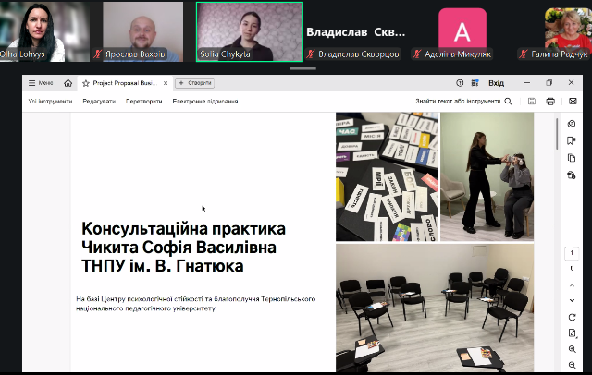
Task: Open the layers or attachments icon in right panel
Action: click(x=572, y=175)
